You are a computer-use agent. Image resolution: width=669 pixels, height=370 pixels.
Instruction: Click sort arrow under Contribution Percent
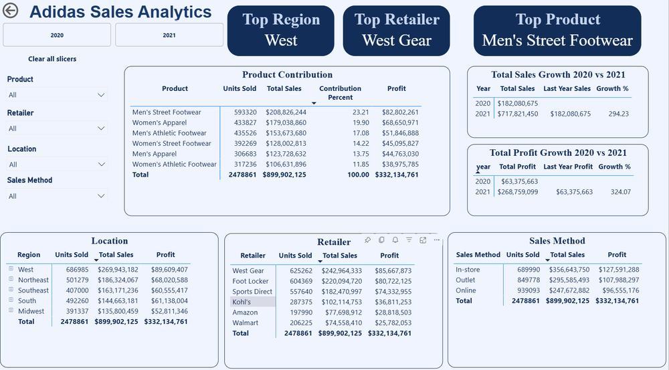[314, 104]
